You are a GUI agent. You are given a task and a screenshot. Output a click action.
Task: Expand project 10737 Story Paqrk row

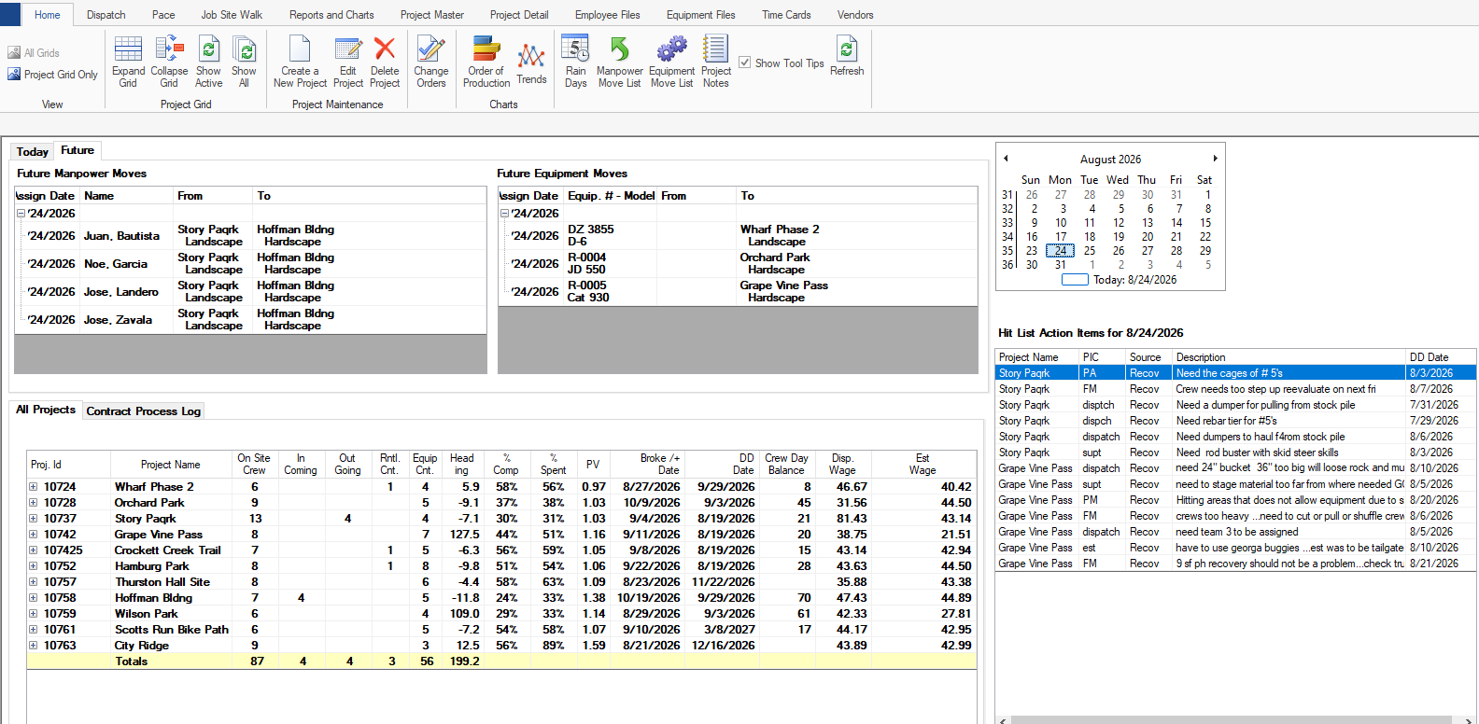click(x=34, y=519)
